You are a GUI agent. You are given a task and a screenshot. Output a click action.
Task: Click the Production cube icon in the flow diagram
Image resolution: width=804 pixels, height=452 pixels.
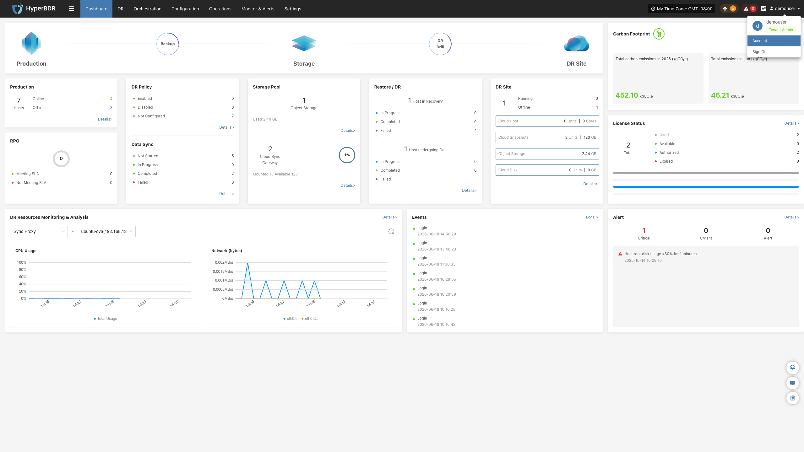[x=31, y=43]
